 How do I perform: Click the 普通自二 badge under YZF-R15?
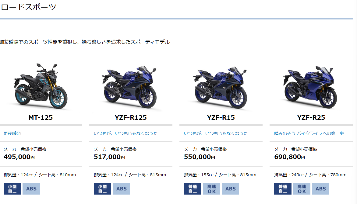click(193, 189)
